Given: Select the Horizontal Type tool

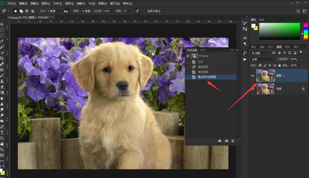Looking at the screenshot, I should (x=2, y=132).
